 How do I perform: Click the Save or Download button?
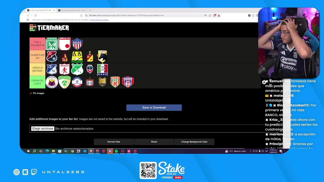154,107
